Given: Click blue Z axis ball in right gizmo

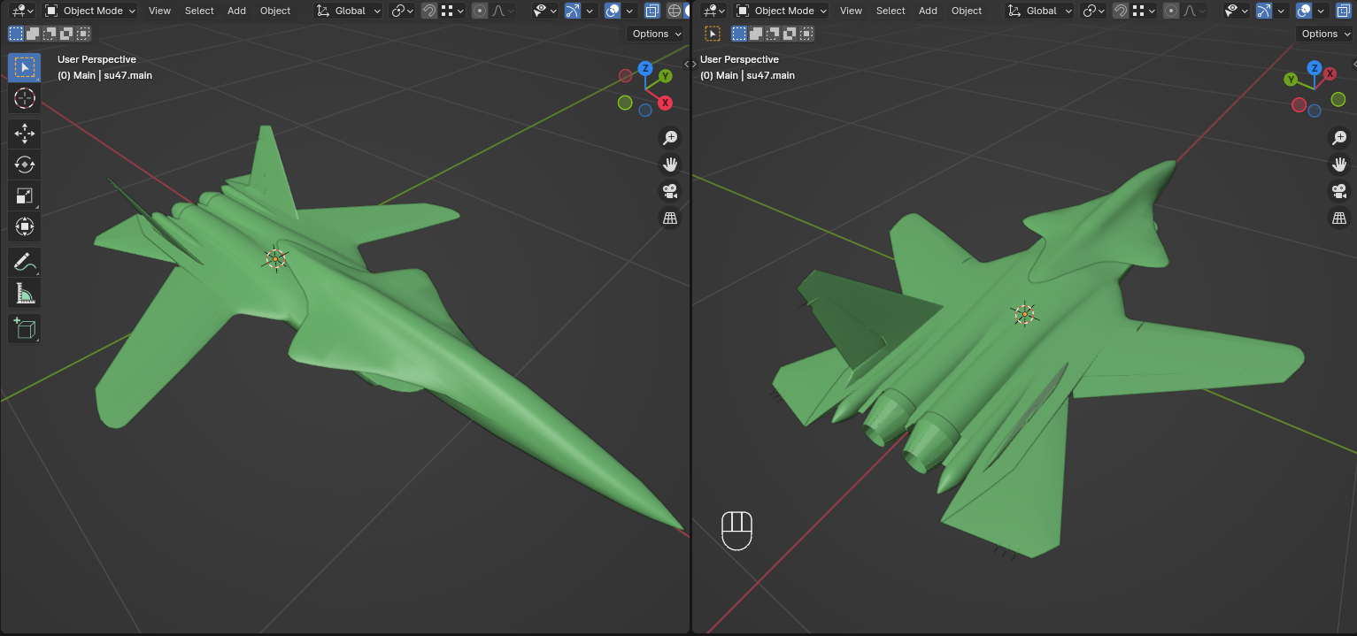Looking at the screenshot, I should 1315,68.
